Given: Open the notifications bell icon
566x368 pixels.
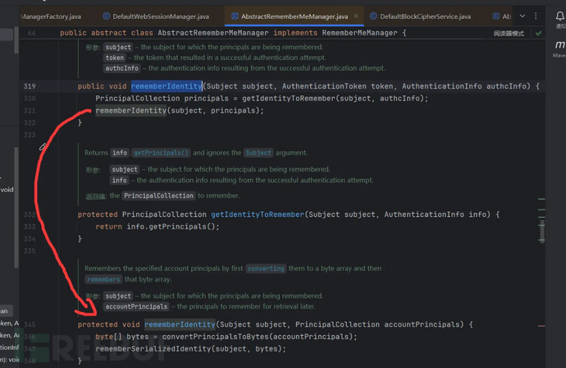Looking at the screenshot, I should coord(559,13).
